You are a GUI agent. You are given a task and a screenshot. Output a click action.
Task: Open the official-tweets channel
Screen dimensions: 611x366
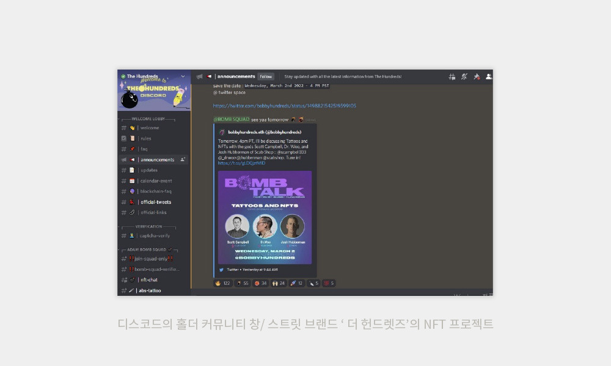(153, 202)
